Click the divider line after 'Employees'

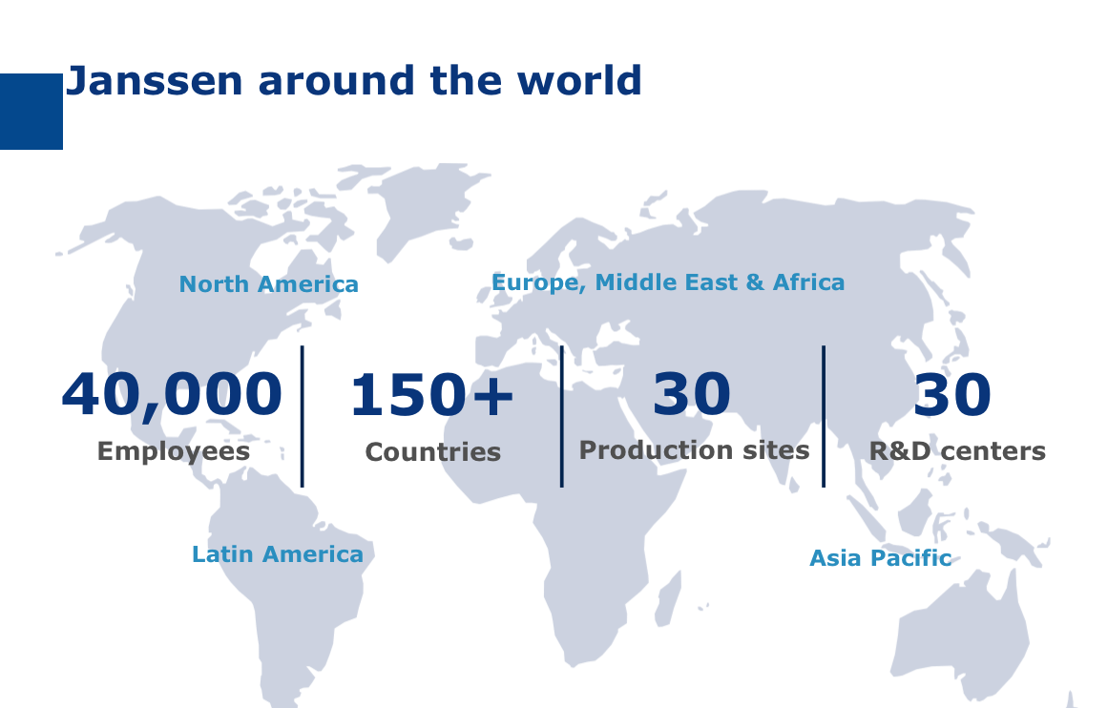coord(303,415)
